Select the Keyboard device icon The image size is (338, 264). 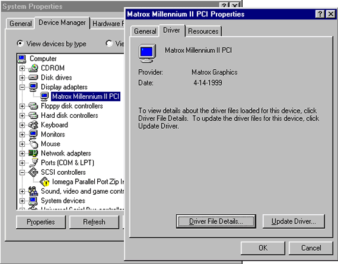[33, 125]
